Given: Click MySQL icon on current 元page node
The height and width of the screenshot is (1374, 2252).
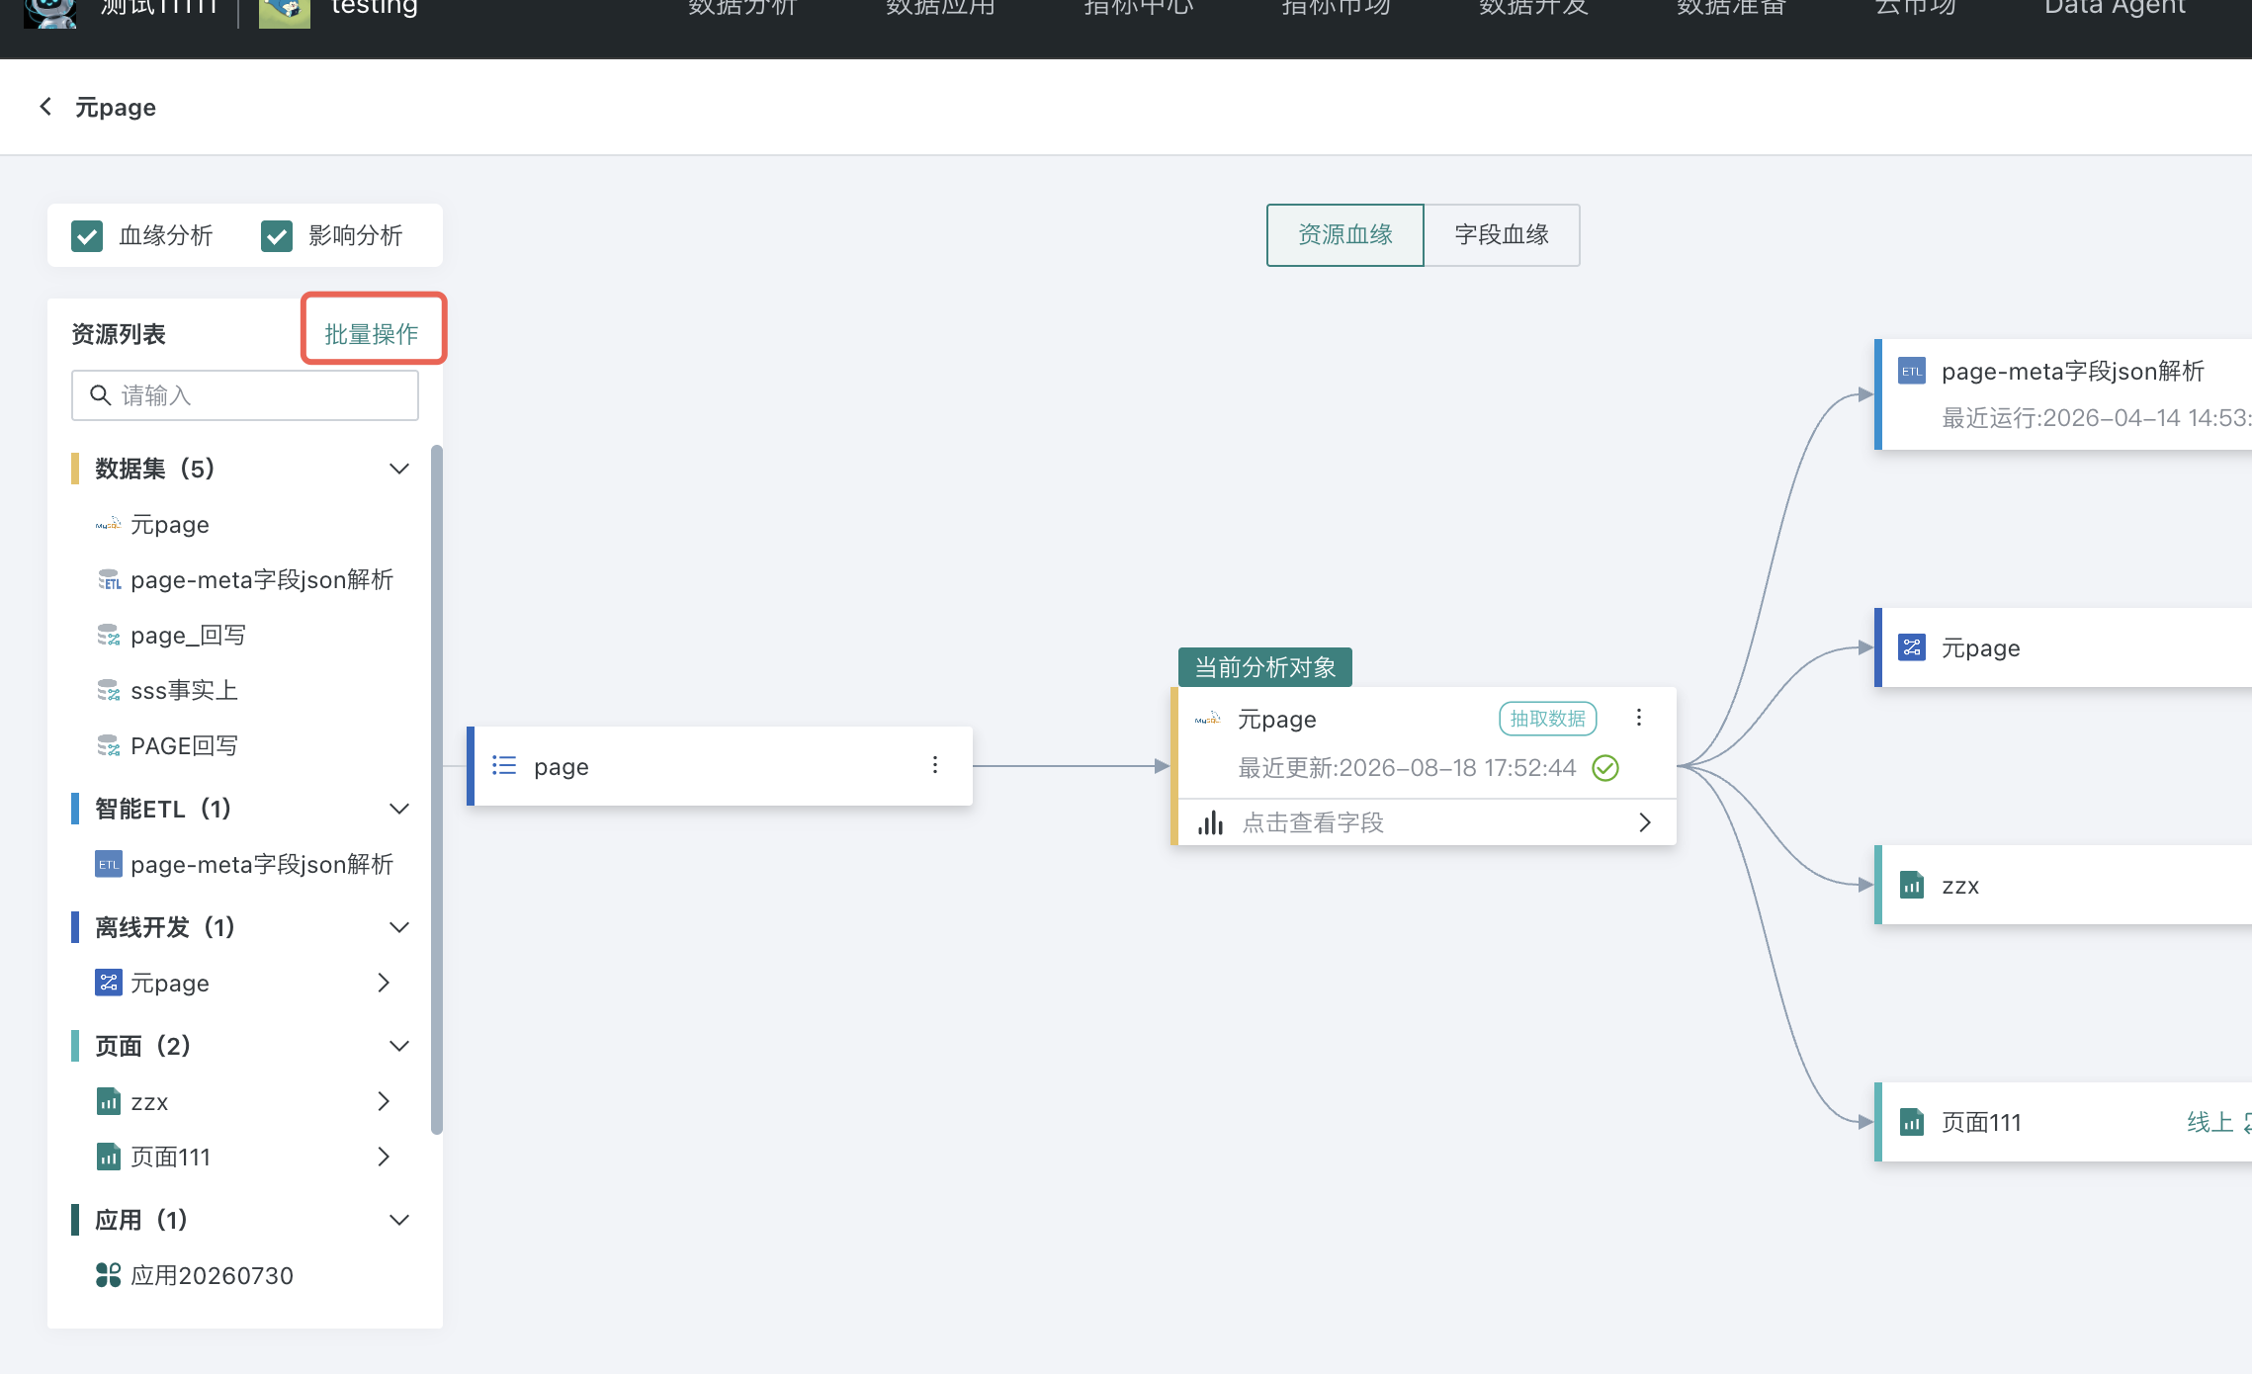Looking at the screenshot, I should click(1208, 719).
